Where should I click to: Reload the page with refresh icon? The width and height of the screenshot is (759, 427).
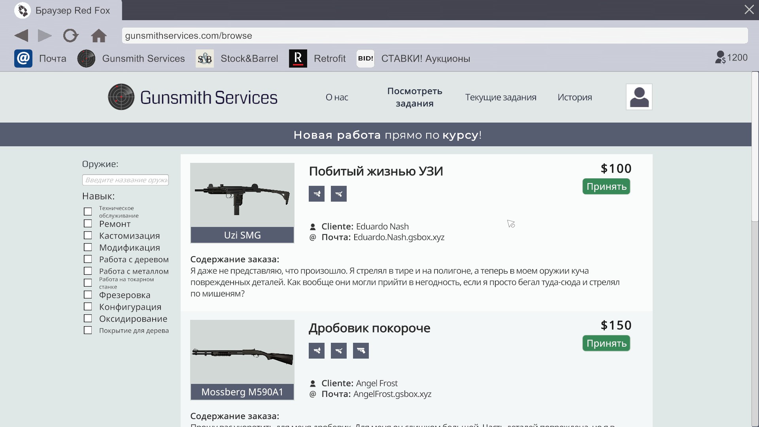[x=71, y=36]
